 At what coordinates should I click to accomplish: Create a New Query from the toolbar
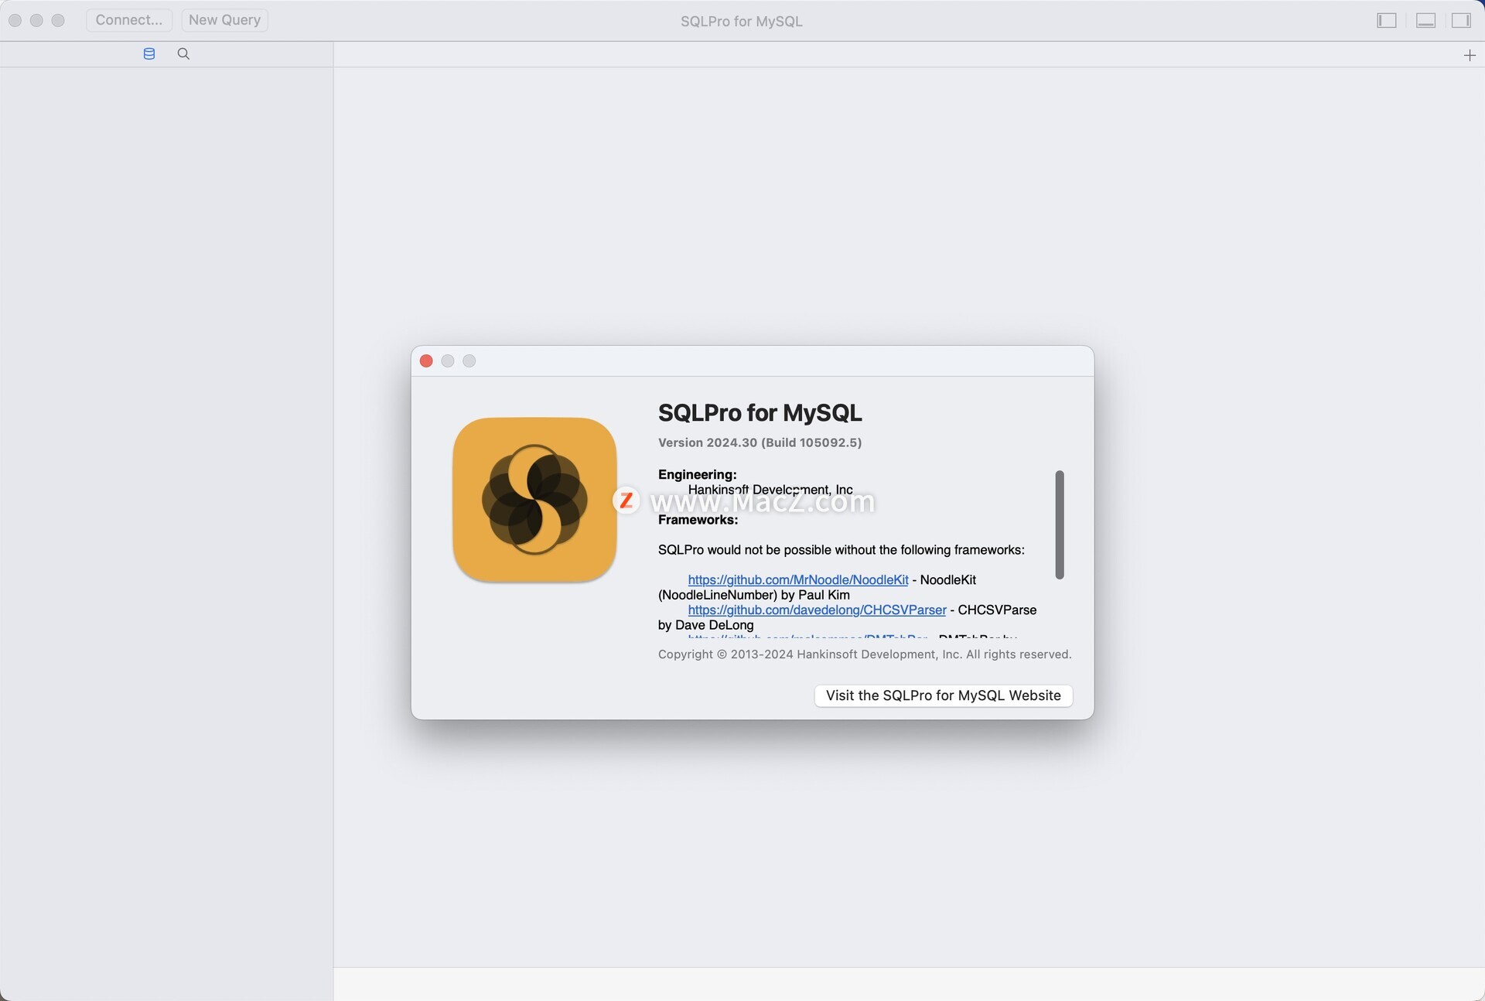224,20
